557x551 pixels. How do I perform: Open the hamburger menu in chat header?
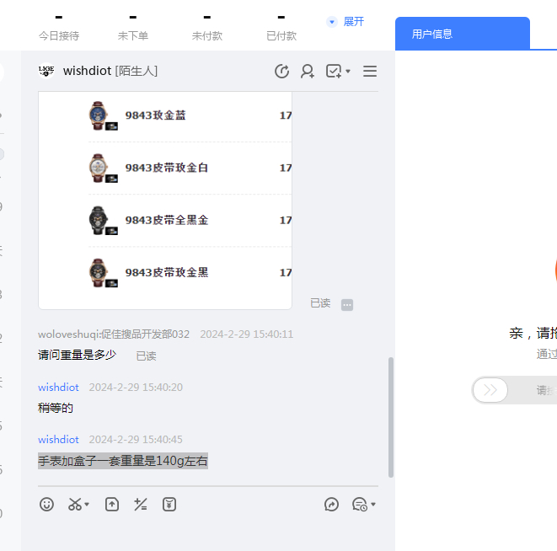pos(369,72)
